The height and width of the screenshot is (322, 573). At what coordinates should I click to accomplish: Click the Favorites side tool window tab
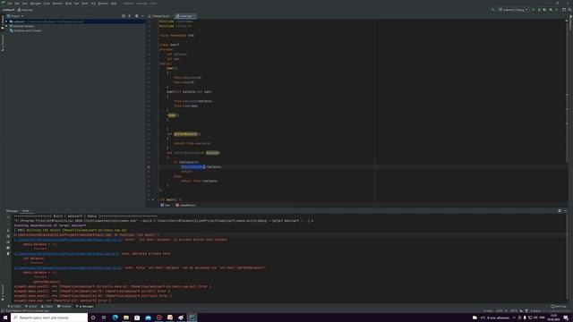click(3, 292)
